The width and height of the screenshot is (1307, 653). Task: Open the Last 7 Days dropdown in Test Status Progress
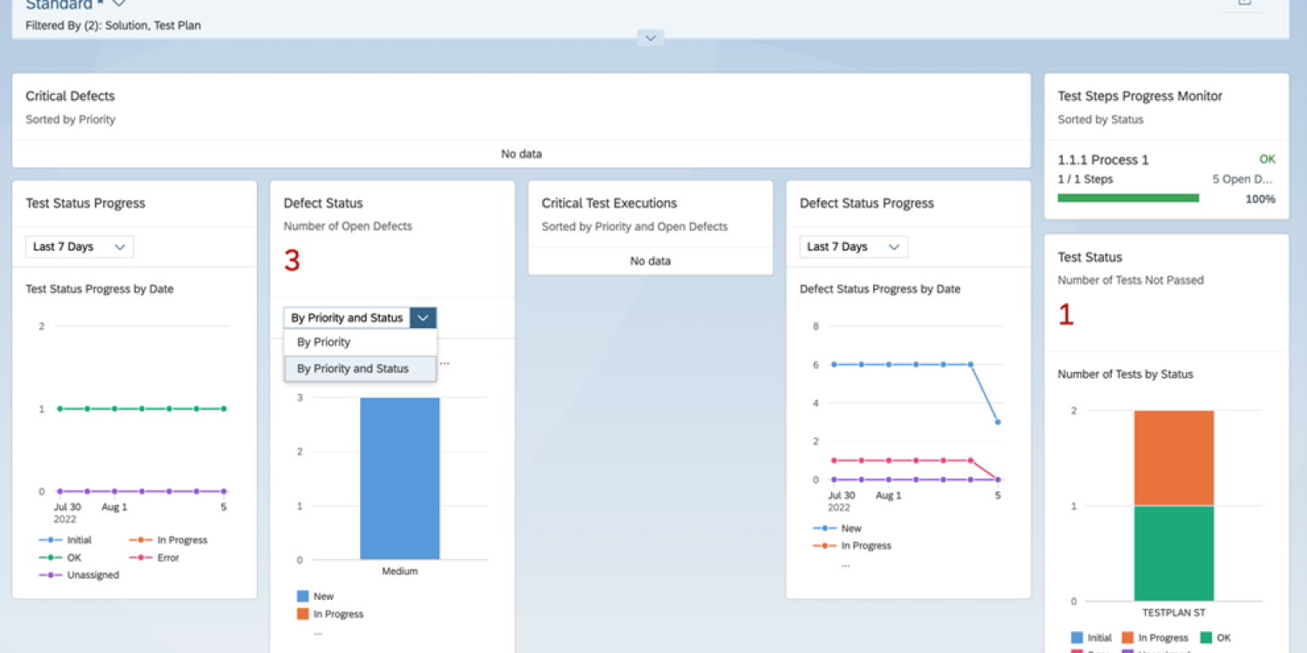78,246
